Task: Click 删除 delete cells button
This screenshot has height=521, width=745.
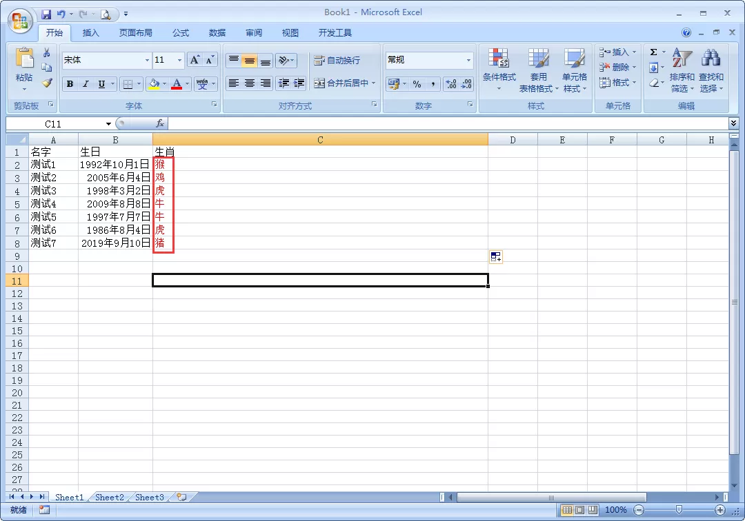Action: 617,68
